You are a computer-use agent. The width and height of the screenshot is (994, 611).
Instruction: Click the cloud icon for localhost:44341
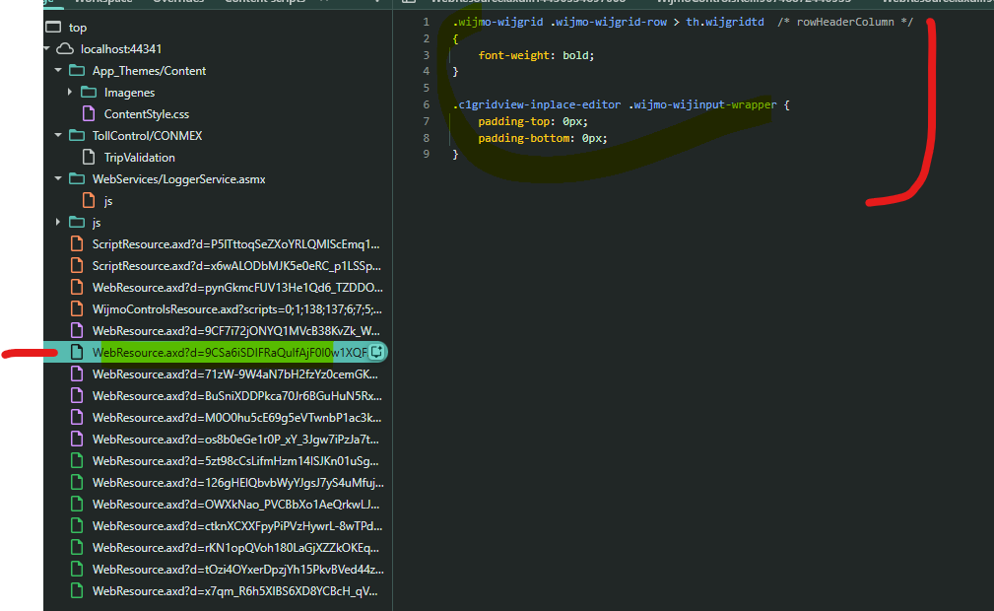pyautogui.click(x=65, y=49)
